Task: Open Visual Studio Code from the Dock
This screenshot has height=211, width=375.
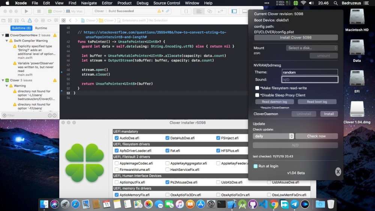Action: (263, 204)
